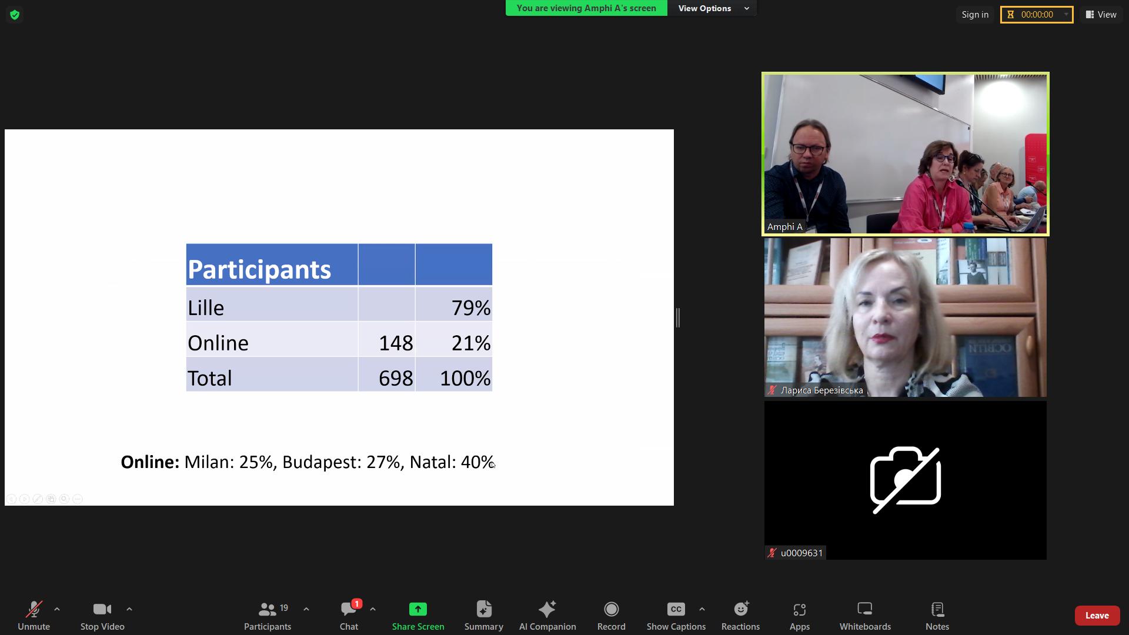Open the Participants panel

tap(268, 616)
